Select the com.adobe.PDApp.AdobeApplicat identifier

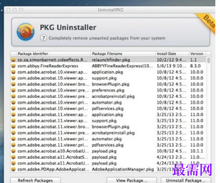pyautogui.click(x=54, y=169)
